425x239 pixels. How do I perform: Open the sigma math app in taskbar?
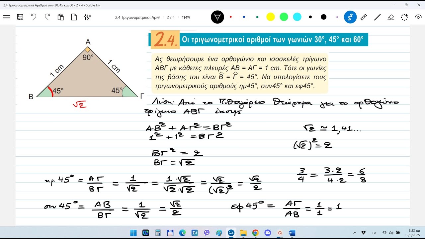(x=195, y=233)
